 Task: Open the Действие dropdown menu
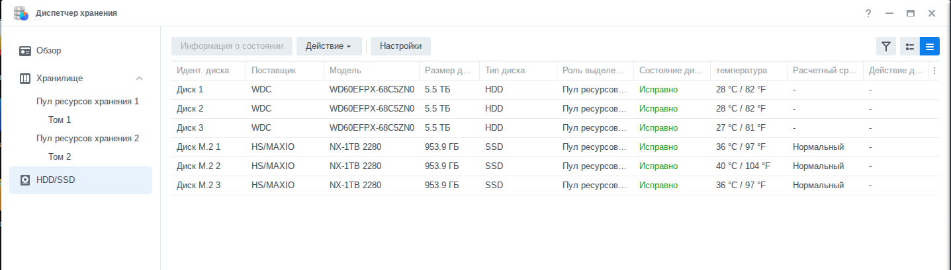coord(328,46)
